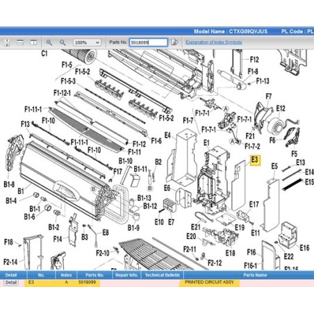Click the E17 part label
Viewport: 314px width, 314px height.
(254, 204)
